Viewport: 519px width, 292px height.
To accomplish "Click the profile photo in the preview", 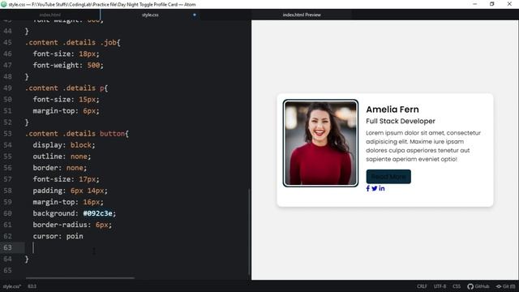I will 320,143.
